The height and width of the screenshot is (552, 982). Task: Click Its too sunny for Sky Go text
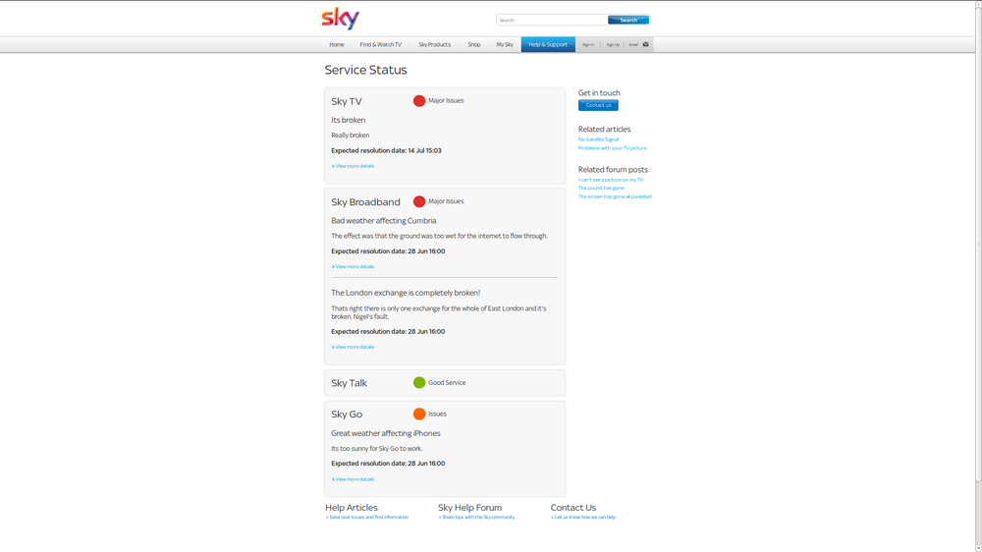coord(377,449)
